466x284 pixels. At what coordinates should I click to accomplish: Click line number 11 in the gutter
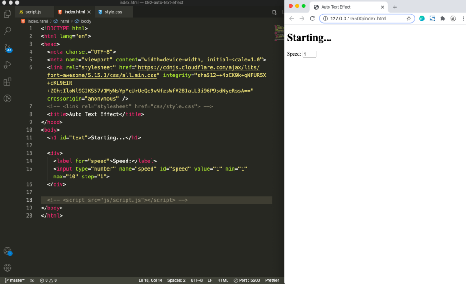click(x=29, y=137)
